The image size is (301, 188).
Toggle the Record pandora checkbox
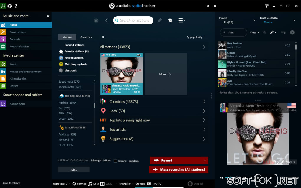(115, 161)
